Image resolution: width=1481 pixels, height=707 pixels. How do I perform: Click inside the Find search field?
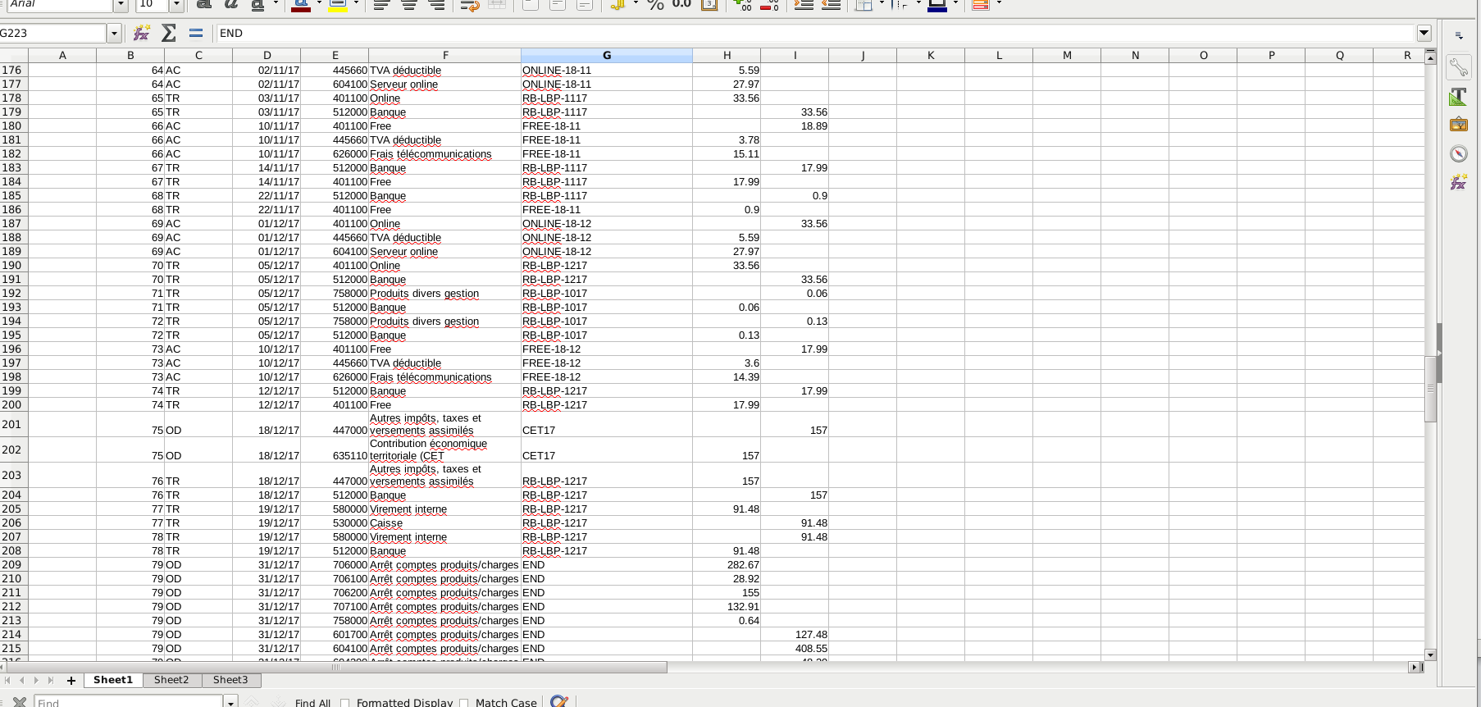tap(127, 702)
